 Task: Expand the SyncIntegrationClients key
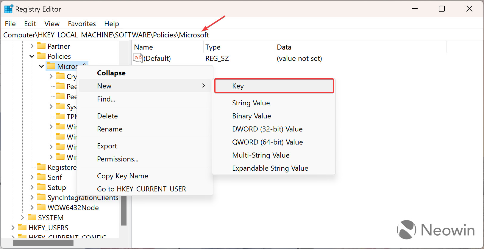pyautogui.click(x=32, y=197)
